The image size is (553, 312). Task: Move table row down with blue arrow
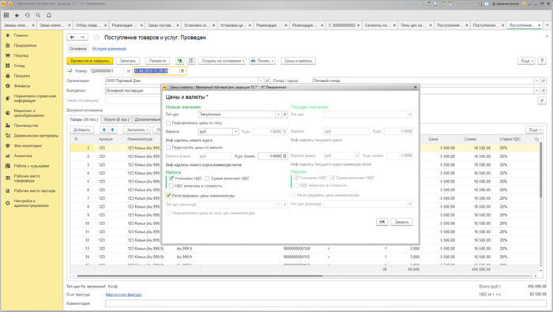(x=112, y=130)
